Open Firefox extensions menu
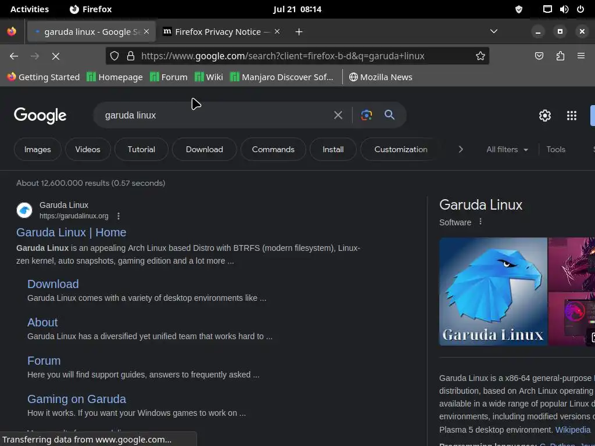 pyautogui.click(x=560, y=56)
